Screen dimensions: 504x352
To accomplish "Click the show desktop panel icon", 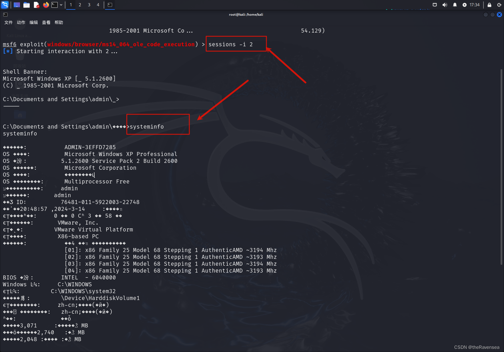I will pos(17,5).
